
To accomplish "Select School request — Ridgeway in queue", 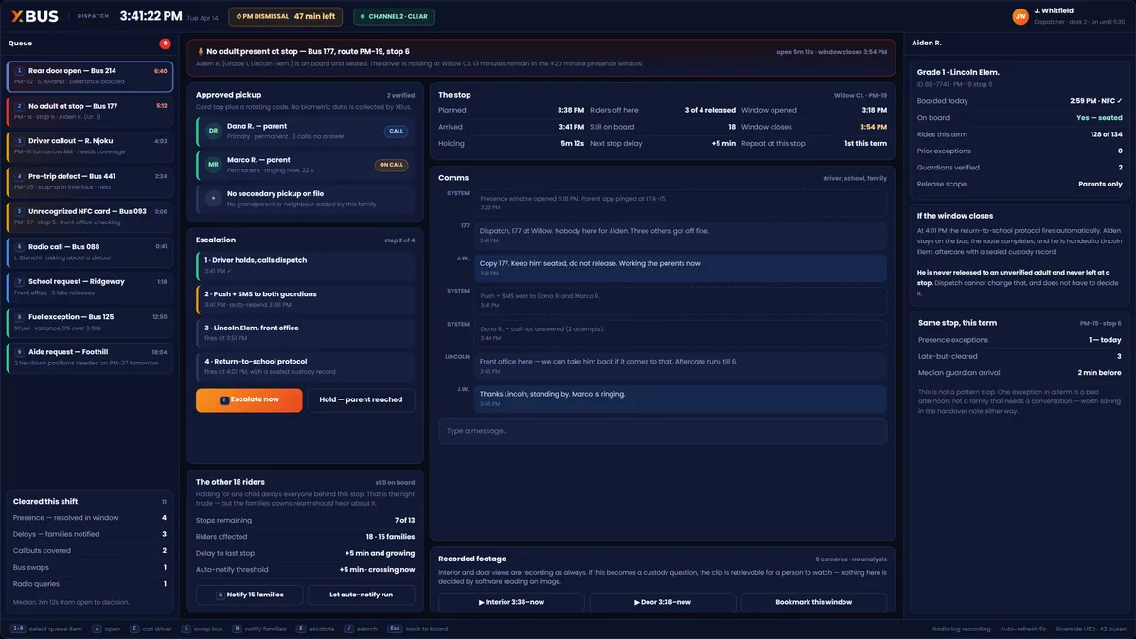I will tap(90, 287).
